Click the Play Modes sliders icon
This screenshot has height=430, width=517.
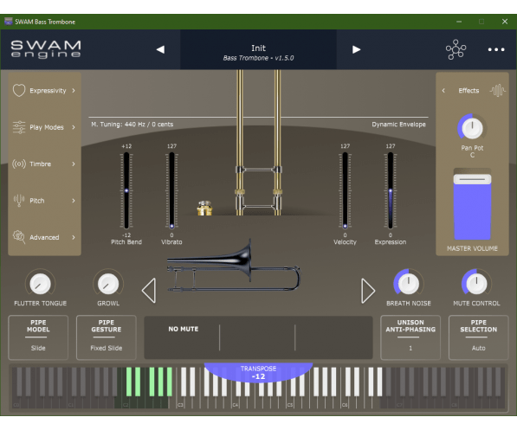pyautogui.click(x=19, y=127)
